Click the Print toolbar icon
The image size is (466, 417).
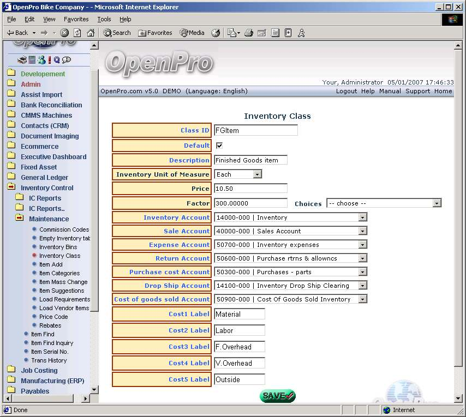(x=248, y=33)
